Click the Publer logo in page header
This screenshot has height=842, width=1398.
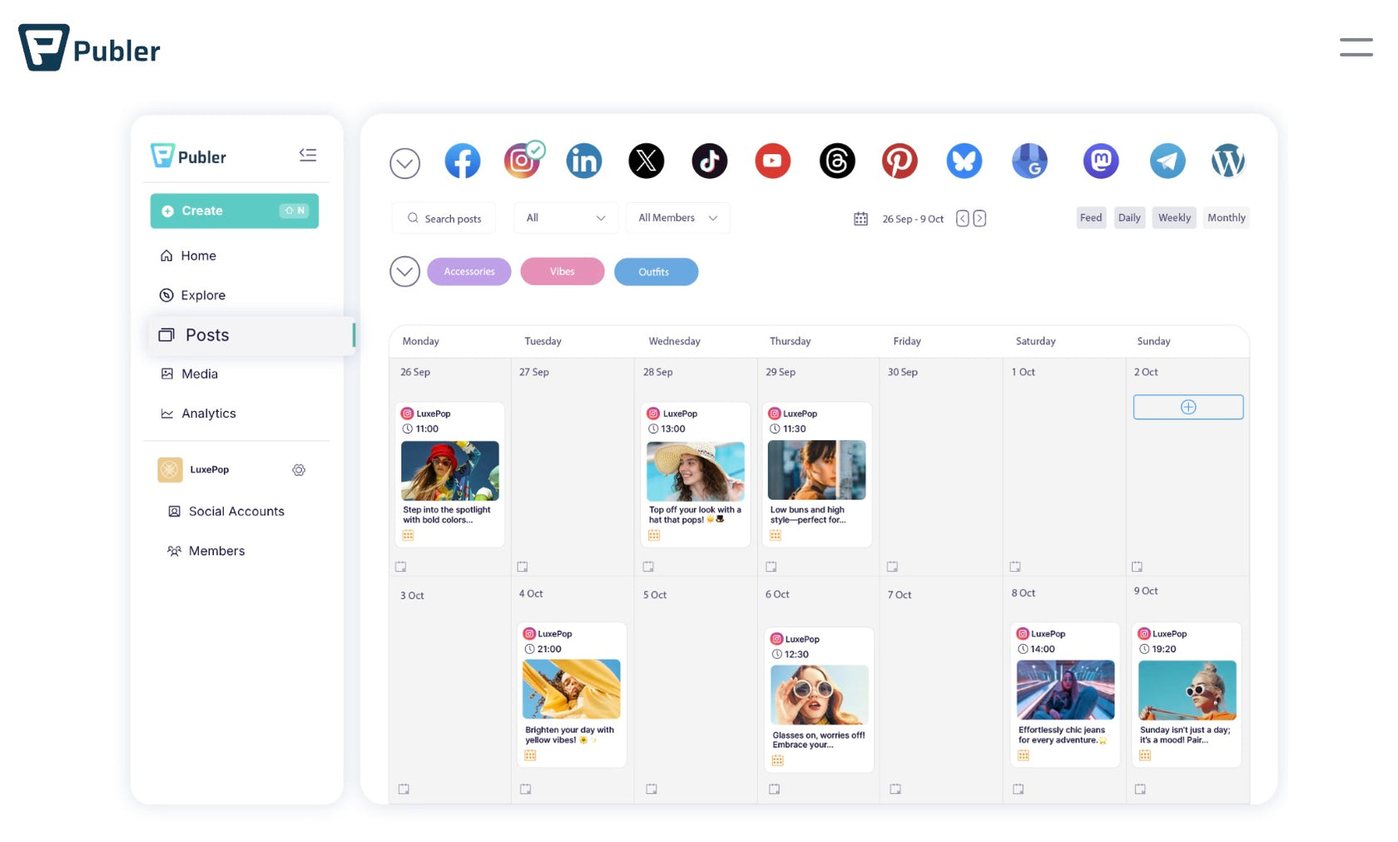point(89,48)
